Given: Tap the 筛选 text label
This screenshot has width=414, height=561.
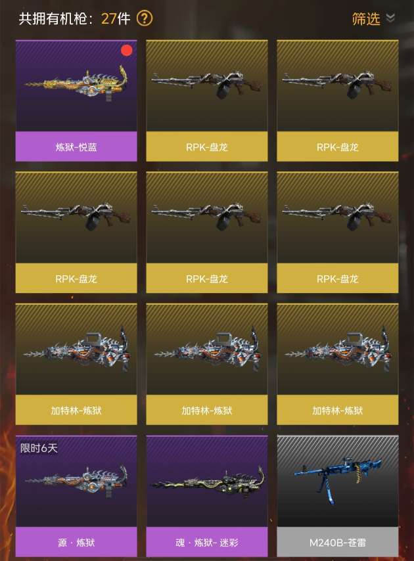Looking at the screenshot, I should point(366,18).
